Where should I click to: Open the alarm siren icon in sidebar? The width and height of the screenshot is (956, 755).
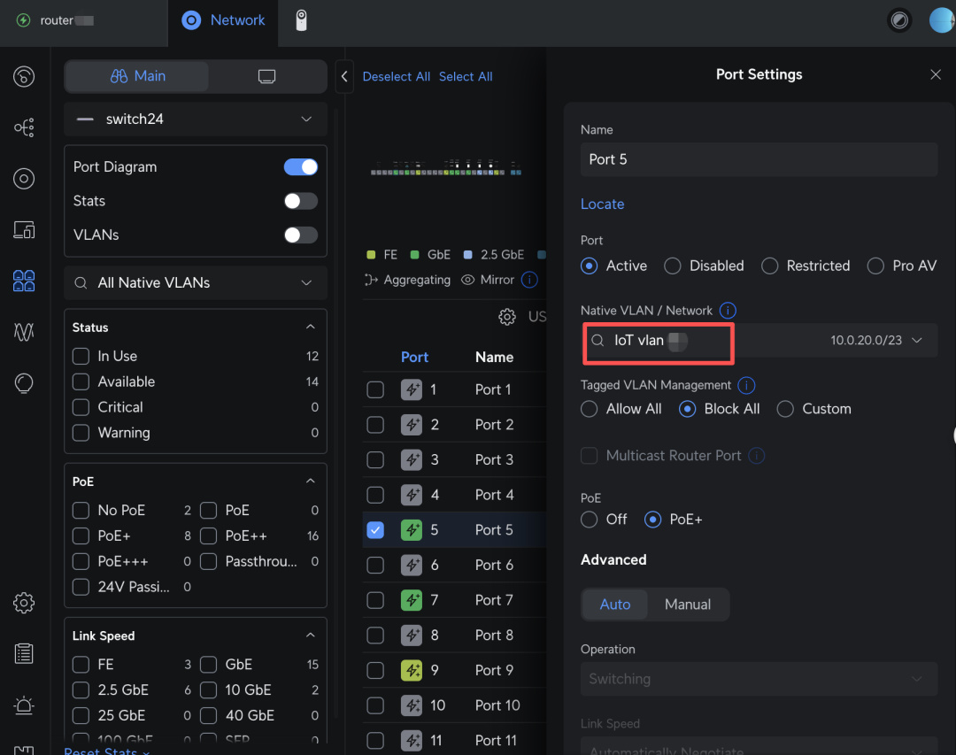(24, 705)
